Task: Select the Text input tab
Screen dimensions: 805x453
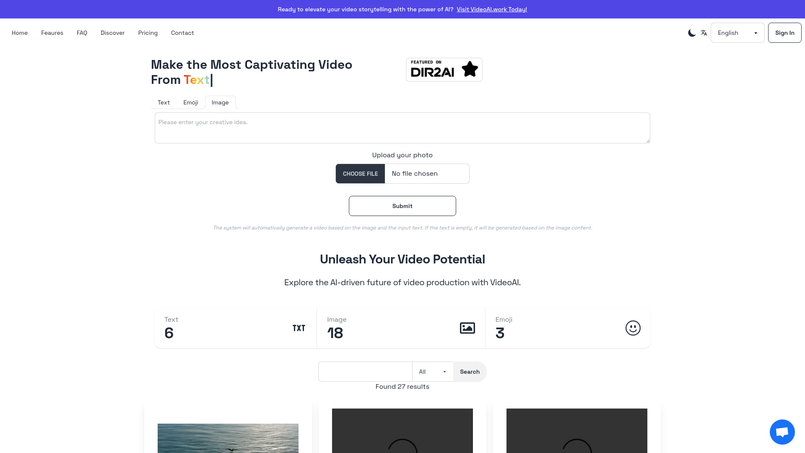Action: tap(164, 102)
